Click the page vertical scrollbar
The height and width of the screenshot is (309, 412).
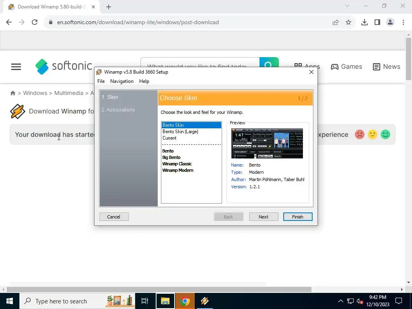(408, 59)
